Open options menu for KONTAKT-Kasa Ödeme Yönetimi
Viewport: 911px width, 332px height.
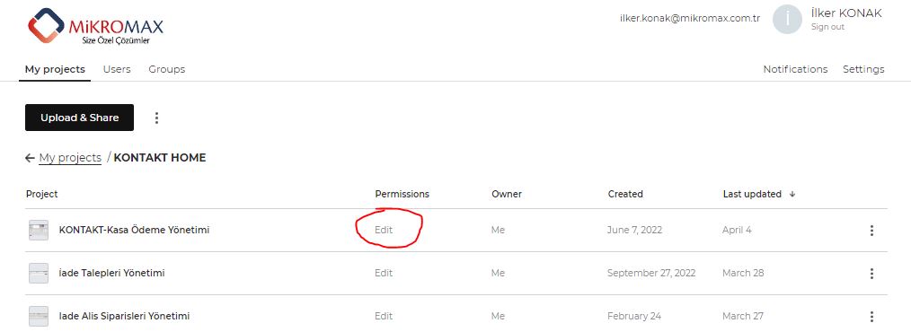click(x=871, y=231)
